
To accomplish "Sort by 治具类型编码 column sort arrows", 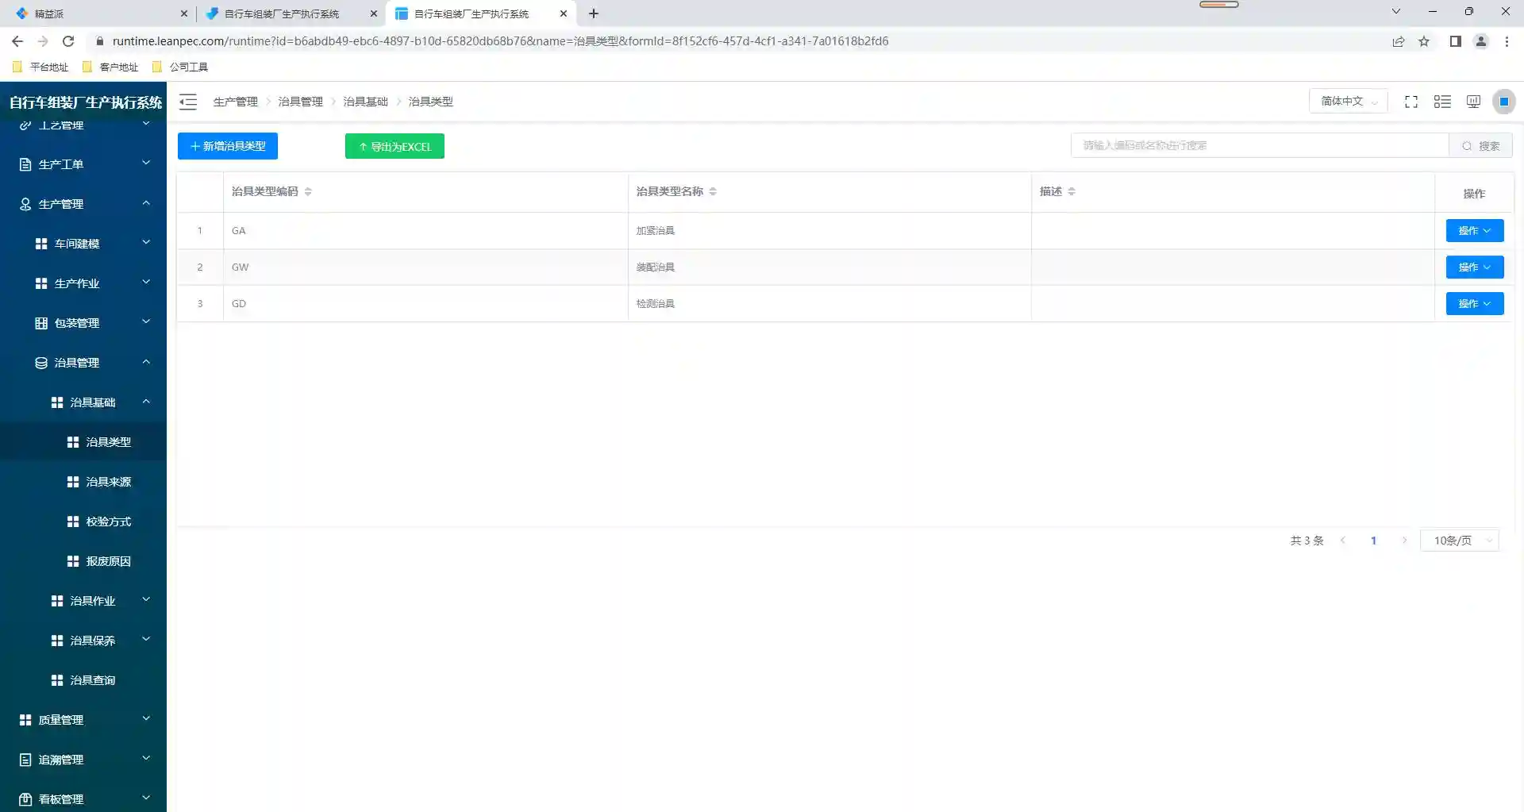I will tap(308, 191).
